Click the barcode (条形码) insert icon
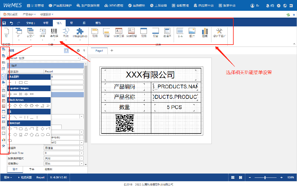This screenshot has height=188, width=297. [x=54, y=32]
